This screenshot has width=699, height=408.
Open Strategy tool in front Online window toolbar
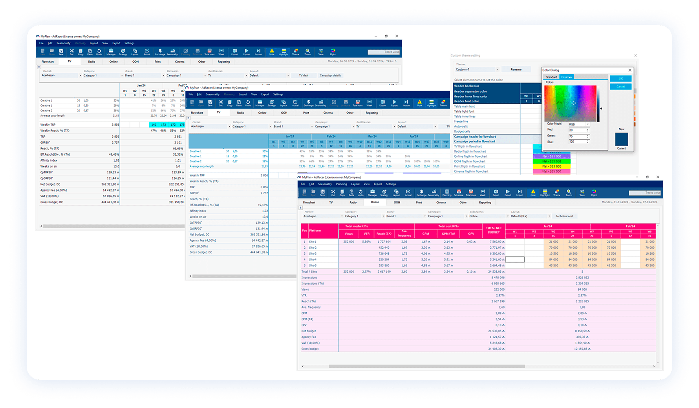pos(384,192)
